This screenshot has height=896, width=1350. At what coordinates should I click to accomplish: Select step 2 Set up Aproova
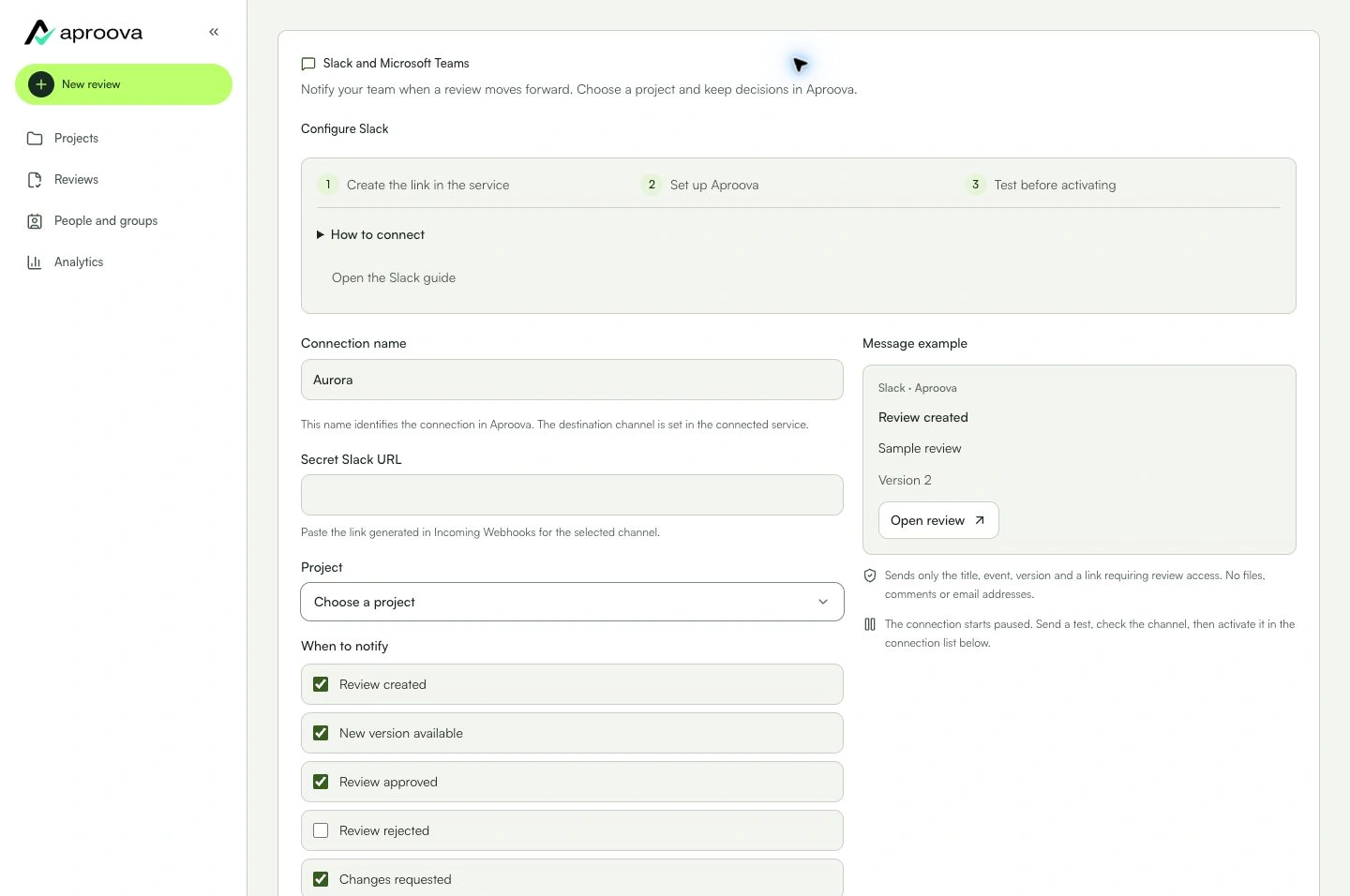700,185
